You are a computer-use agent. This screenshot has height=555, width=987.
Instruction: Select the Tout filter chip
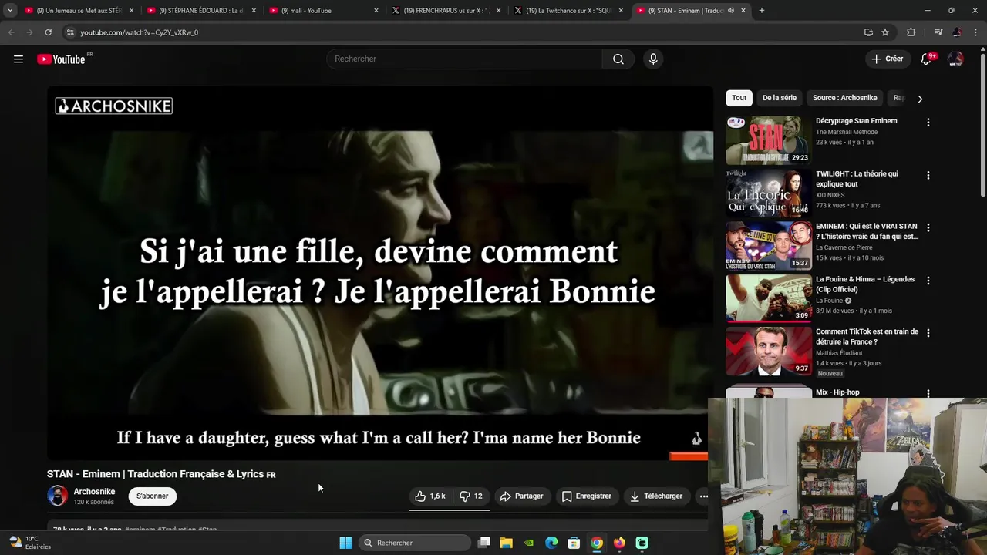pyautogui.click(x=739, y=98)
